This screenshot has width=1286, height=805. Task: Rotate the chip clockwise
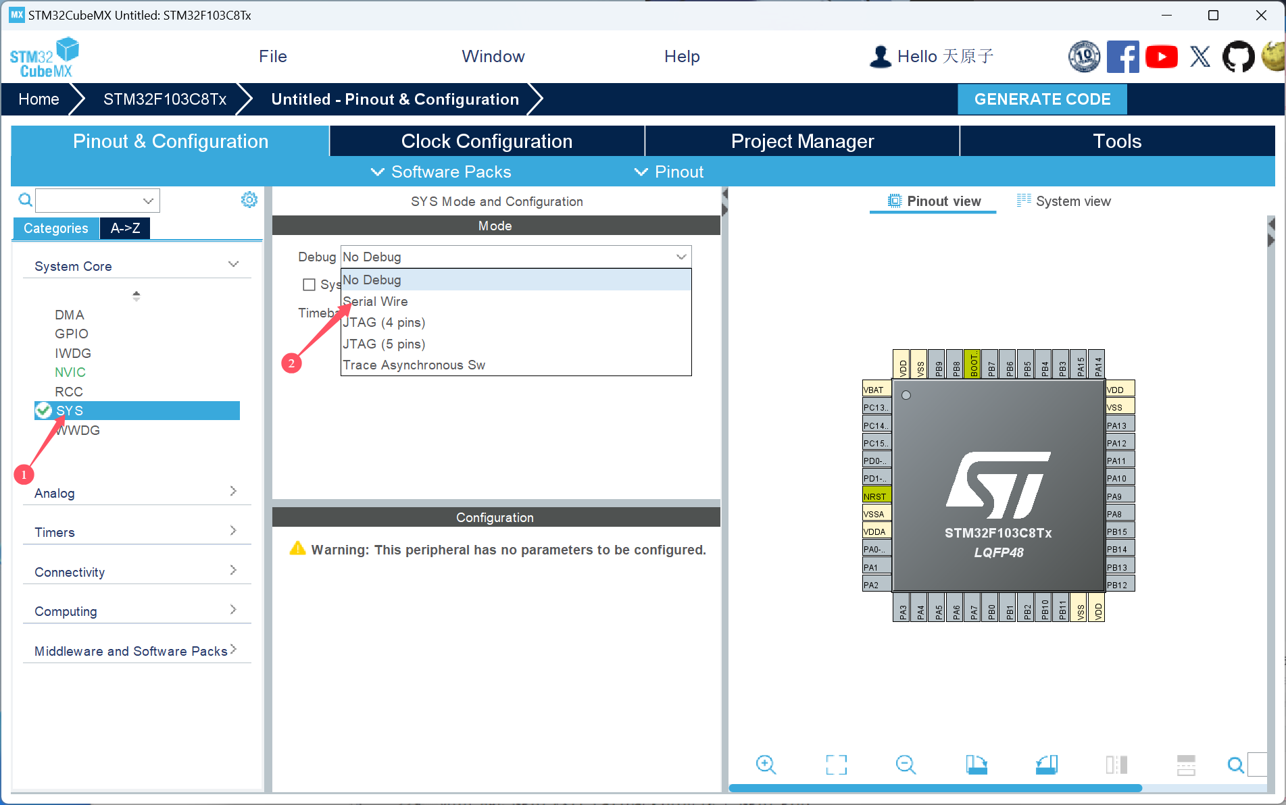point(976,764)
